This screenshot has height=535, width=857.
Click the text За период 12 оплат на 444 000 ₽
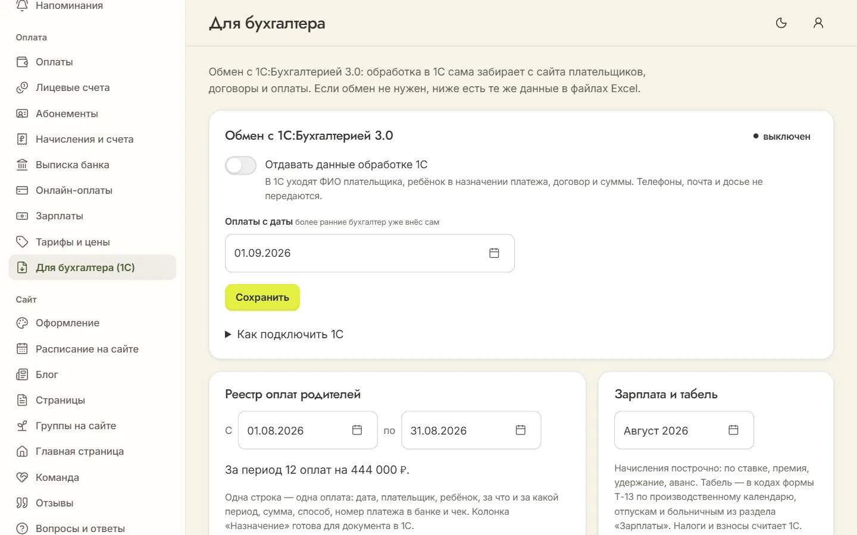point(317,470)
